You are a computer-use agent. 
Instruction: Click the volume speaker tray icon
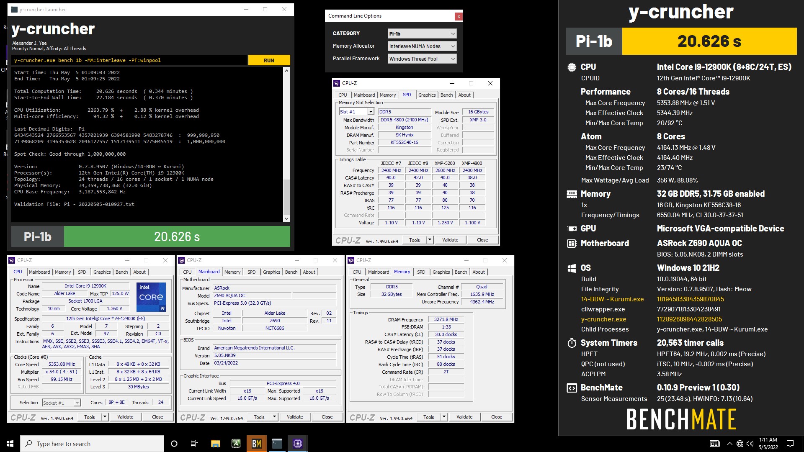click(750, 444)
